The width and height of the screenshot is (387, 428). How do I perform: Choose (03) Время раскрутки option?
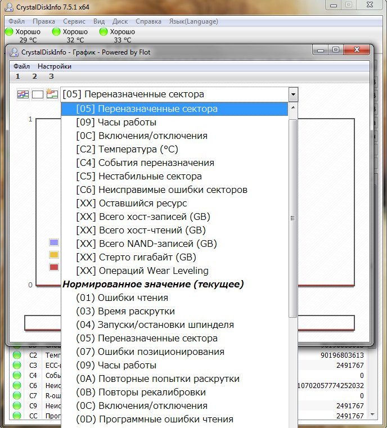pos(175,311)
